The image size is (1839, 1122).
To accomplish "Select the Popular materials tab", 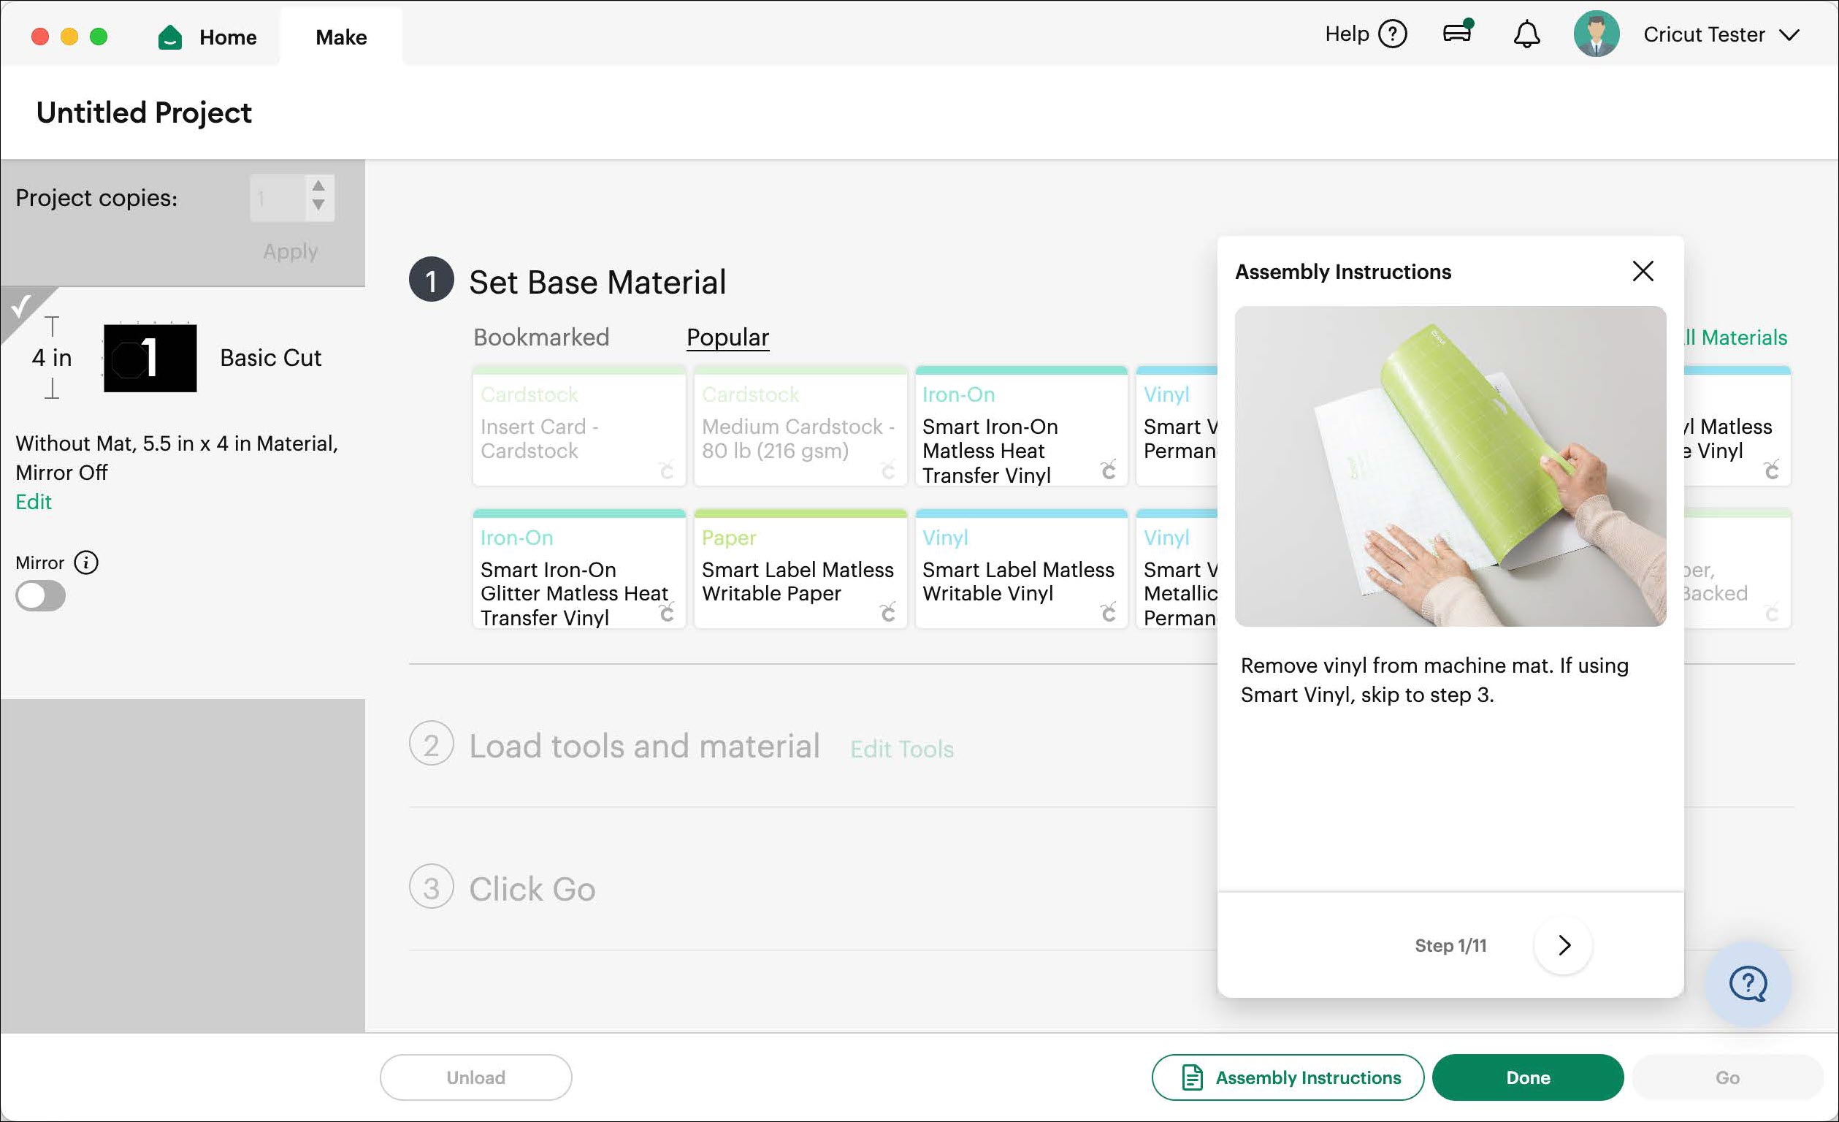I will (727, 337).
